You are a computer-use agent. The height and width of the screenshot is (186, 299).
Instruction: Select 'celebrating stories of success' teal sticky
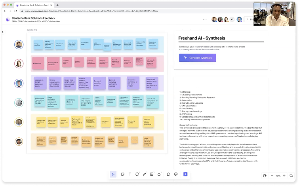[x=72, y=102]
